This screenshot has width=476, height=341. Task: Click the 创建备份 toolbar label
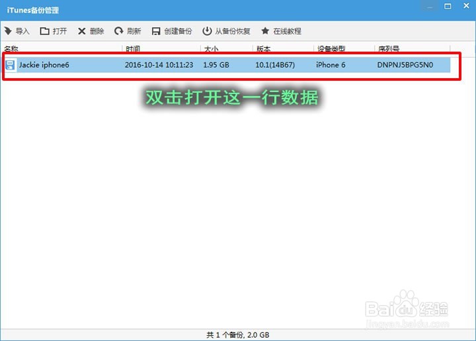178,31
